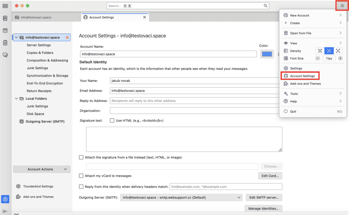Open Copies & Folders settings
This screenshot has height=215, width=349.
pyautogui.click(x=40, y=53)
